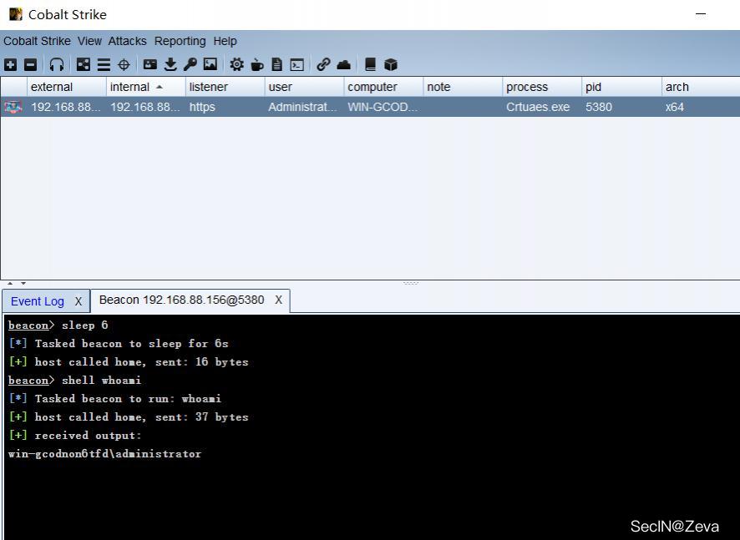This screenshot has height=540, width=740.
Task: Click the WIN-GCOD... computer cell
Action: pos(383,107)
